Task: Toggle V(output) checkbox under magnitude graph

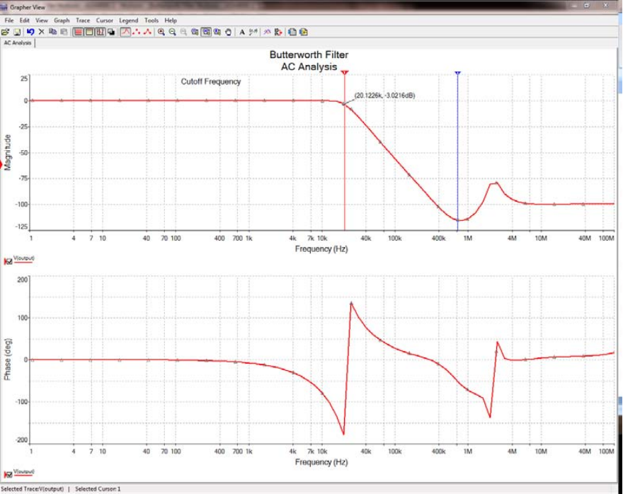Action: [8, 261]
